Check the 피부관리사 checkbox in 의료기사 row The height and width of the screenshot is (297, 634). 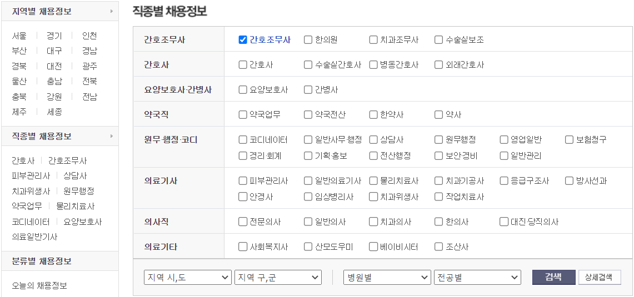(x=243, y=180)
